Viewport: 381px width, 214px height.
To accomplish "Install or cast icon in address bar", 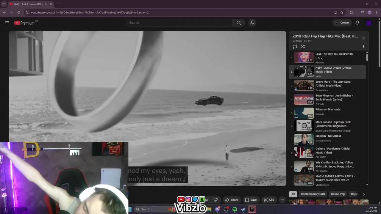I will pyautogui.click(x=335, y=12).
